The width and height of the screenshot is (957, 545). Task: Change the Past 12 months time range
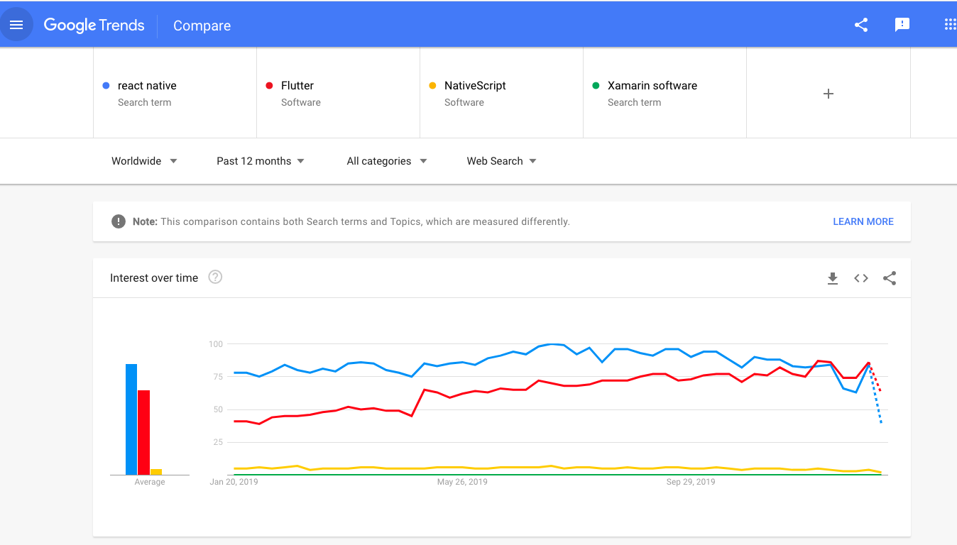(260, 161)
